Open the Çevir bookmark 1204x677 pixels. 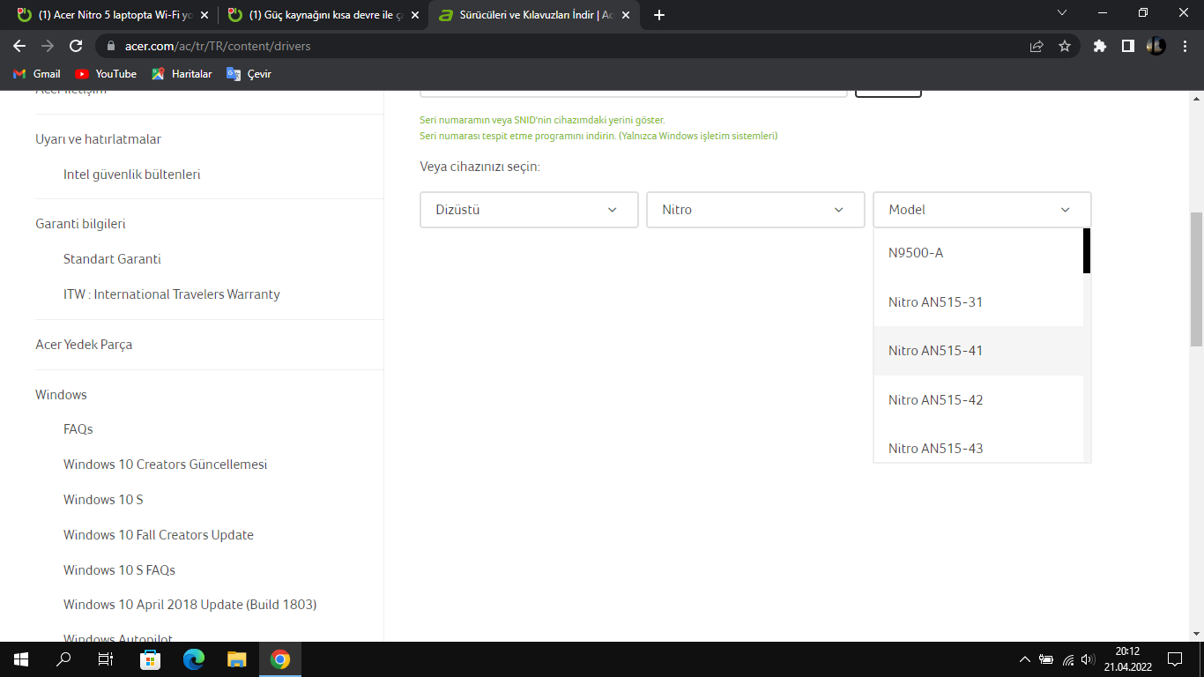point(249,74)
